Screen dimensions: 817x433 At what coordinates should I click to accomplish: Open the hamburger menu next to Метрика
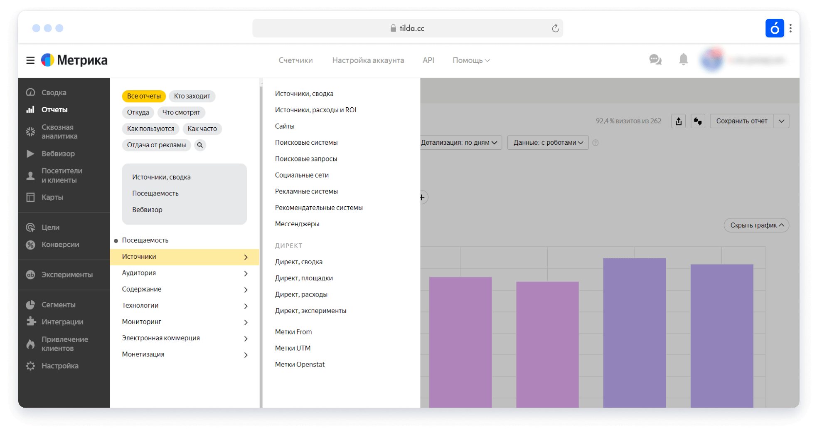coord(30,60)
